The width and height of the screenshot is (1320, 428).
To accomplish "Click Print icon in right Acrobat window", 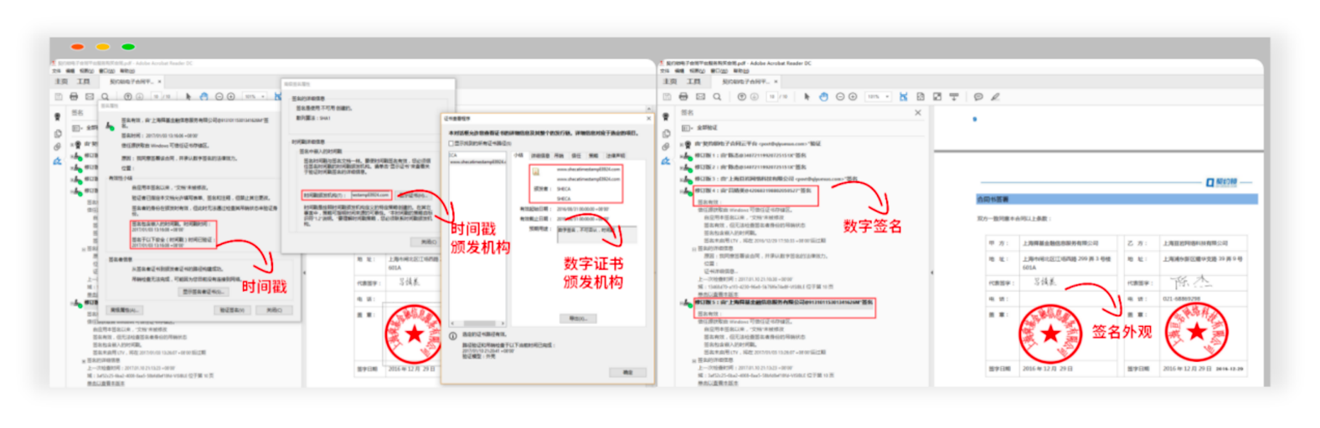I will point(683,97).
